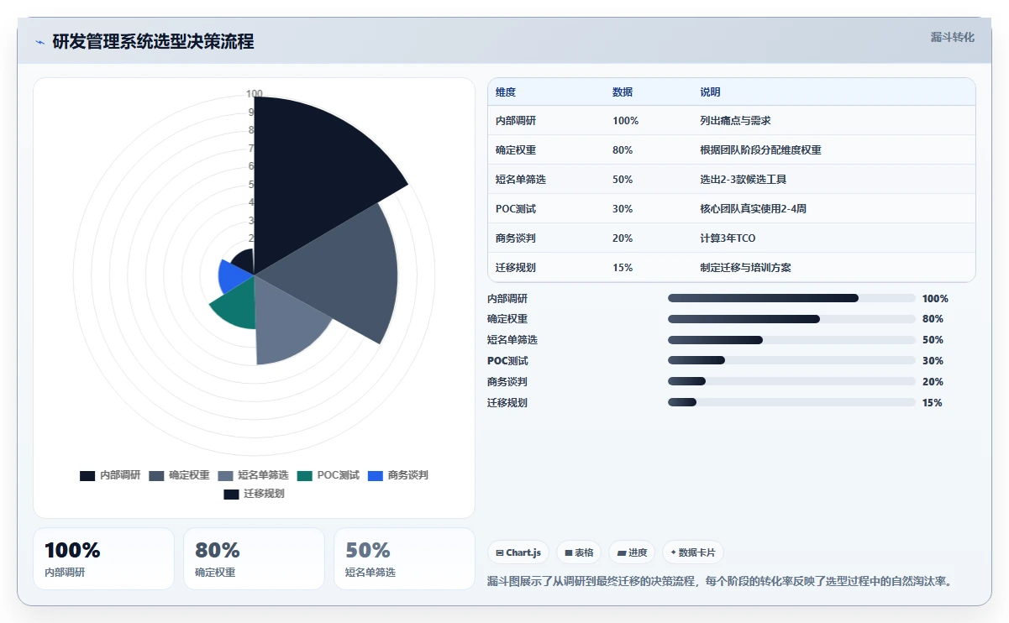Click the 选出2-3款候选工具 description cell

[x=743, y=180]
